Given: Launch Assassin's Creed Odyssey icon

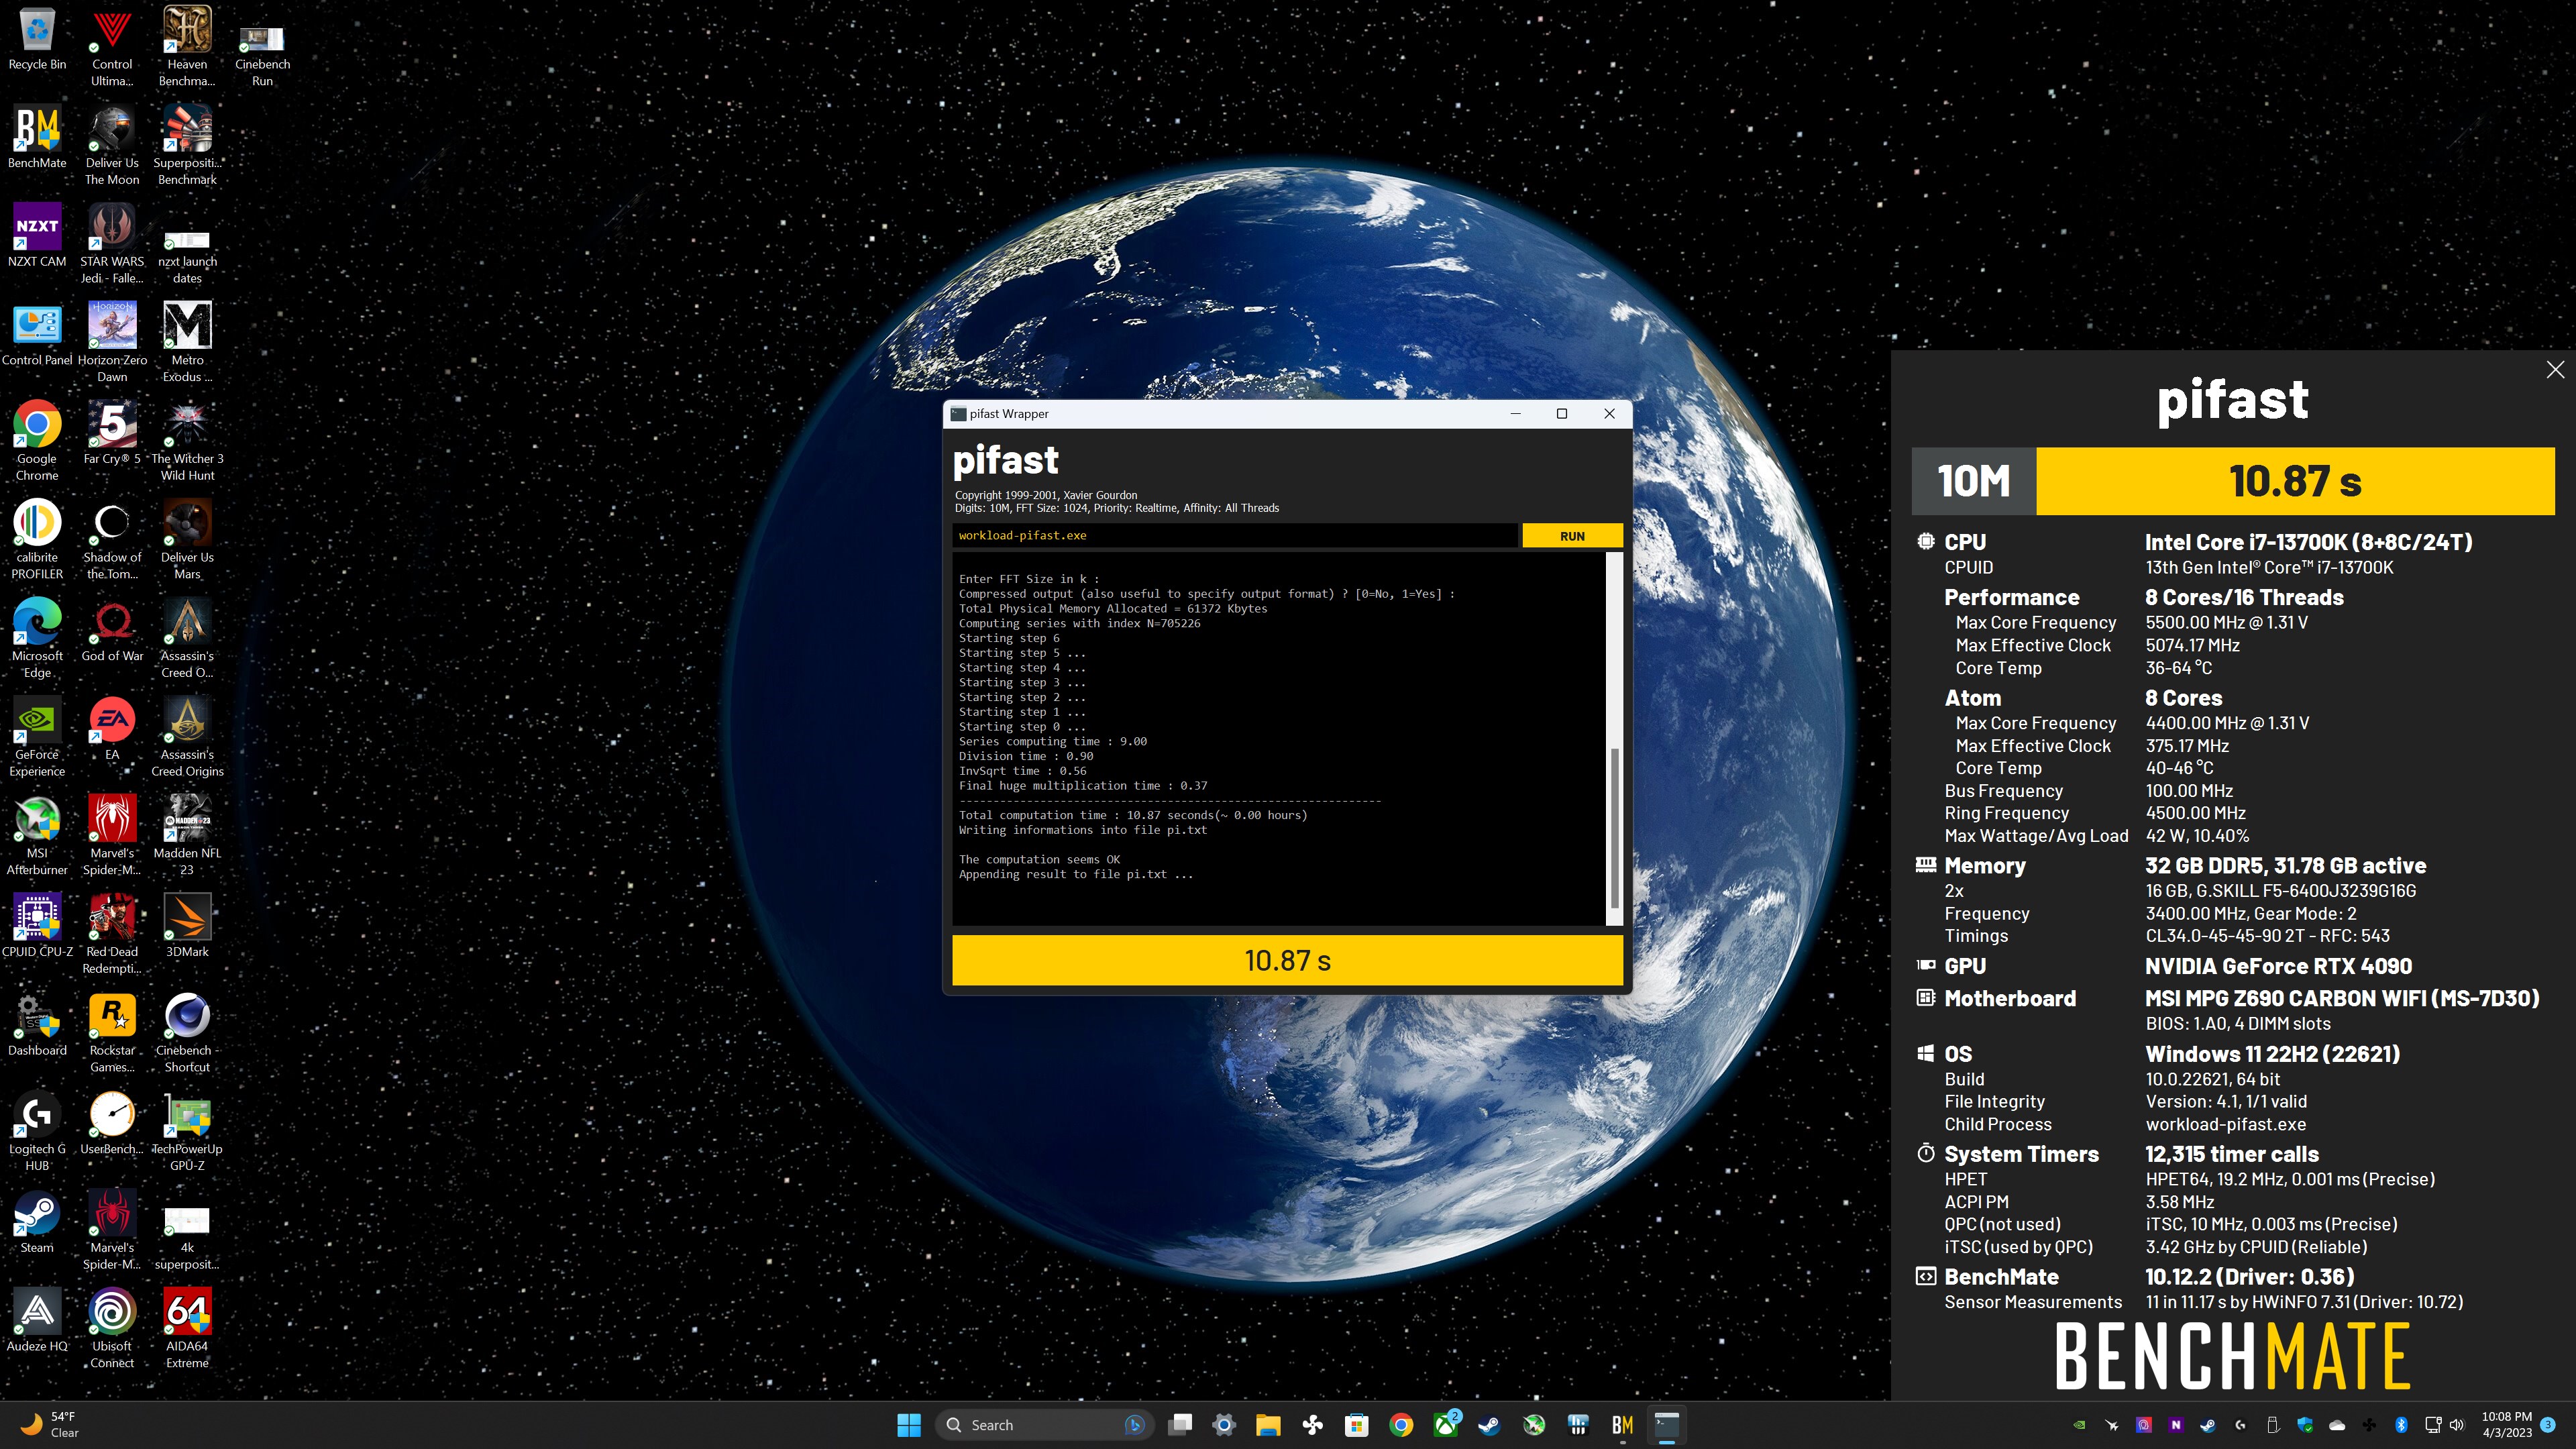Looking at the screenshot, I should click(x=187, y=638).
